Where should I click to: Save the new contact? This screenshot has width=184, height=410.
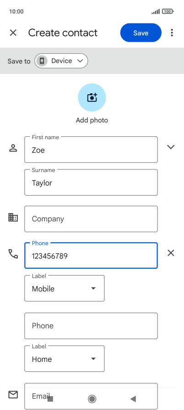pyautogui.click(x=141, y=33)
